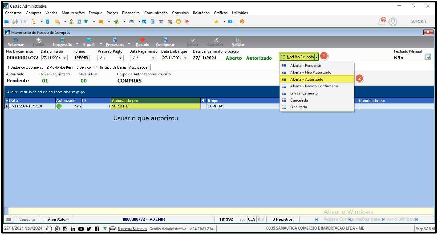
Task: Click the E-mail toolbar button
Action: pyautogui.click(x=89, y=42)
